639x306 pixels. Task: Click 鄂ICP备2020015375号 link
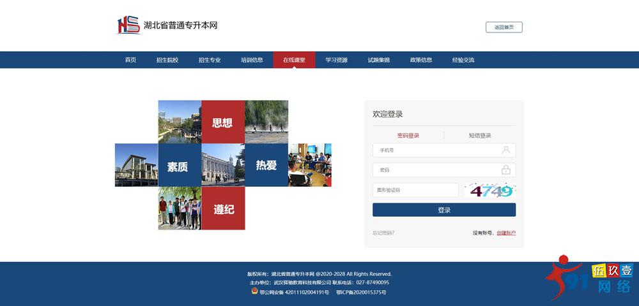(x=361, y=292)
